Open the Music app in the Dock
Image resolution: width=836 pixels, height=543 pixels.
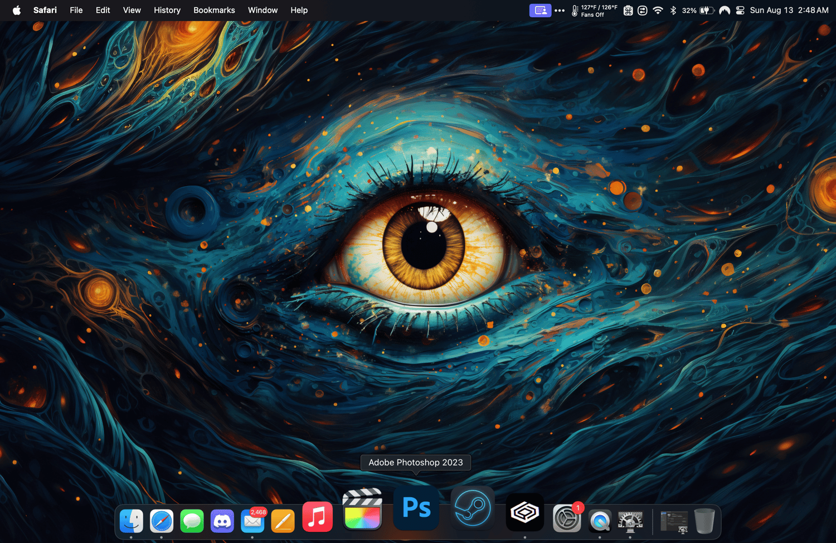[317, 516]
